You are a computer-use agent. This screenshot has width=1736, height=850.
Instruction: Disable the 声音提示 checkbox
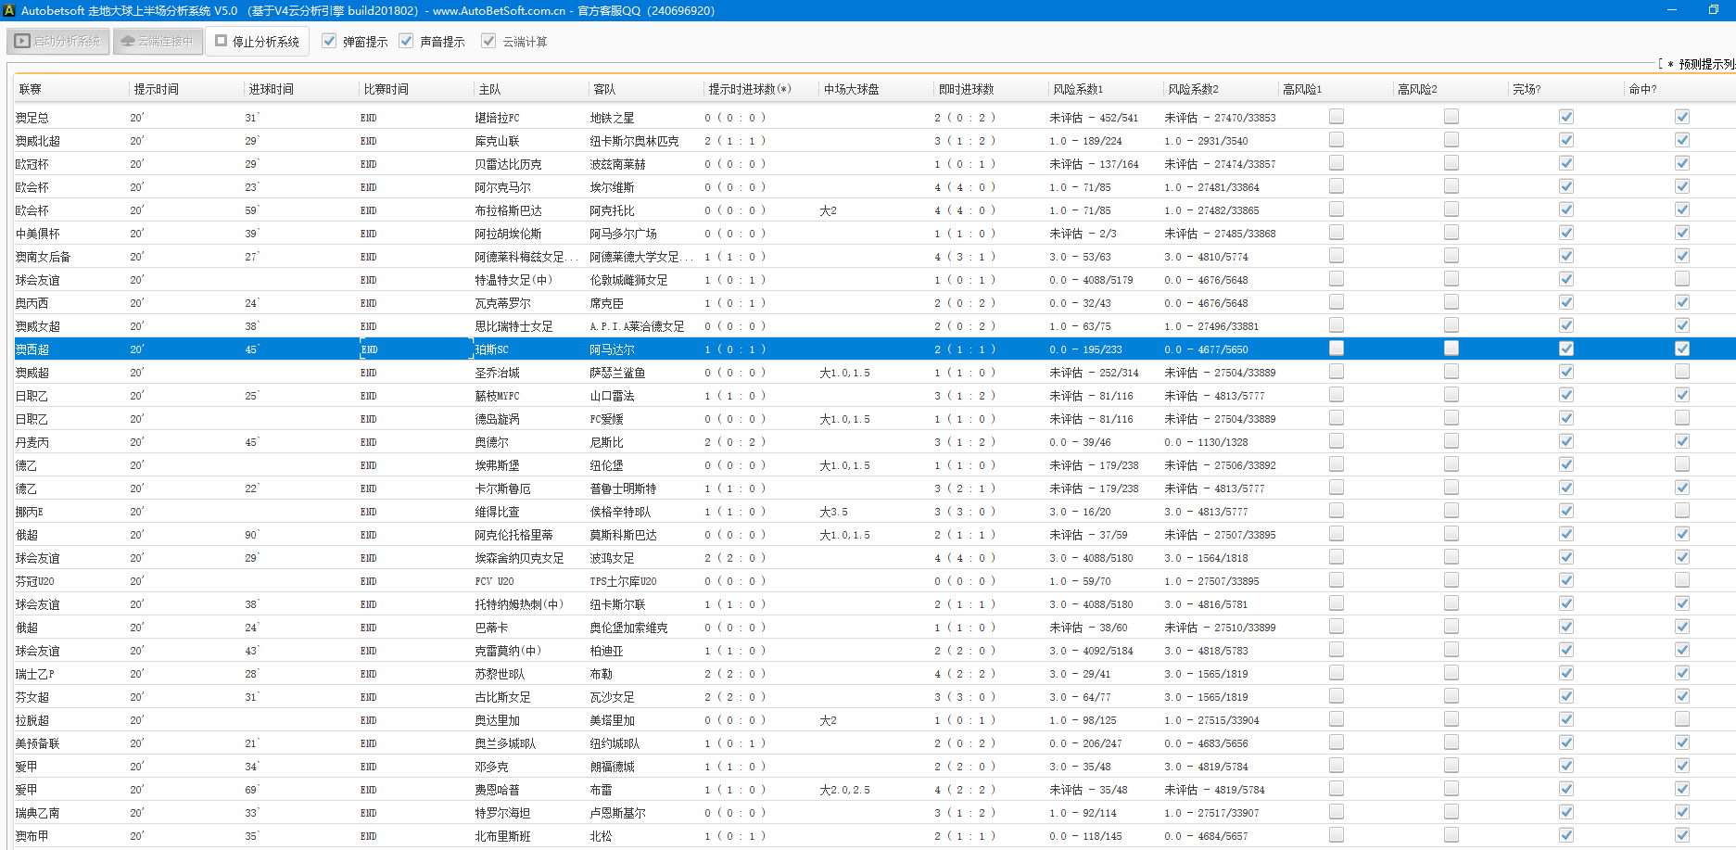coord(406,41)
